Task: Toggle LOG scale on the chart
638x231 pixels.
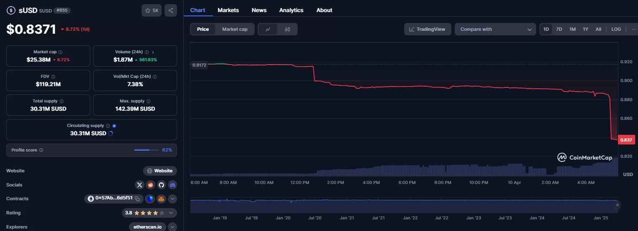Action: tap(616, 29)
